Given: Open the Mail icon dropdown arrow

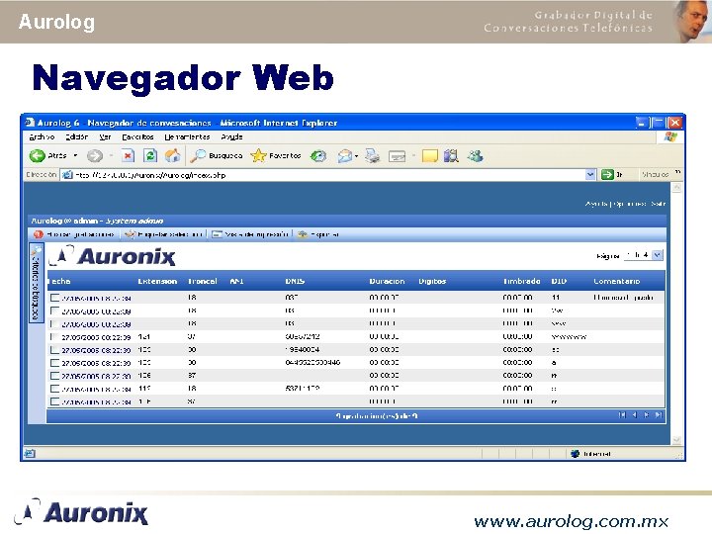Looking at the screenshot, I should (x=356, y=156).
